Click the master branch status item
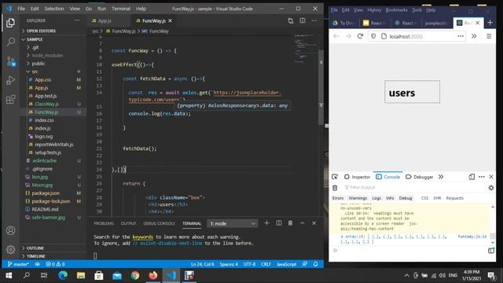 click(x=18, y=264)
